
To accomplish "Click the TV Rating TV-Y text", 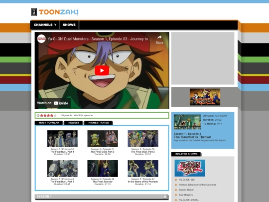I will coord(213,124).
